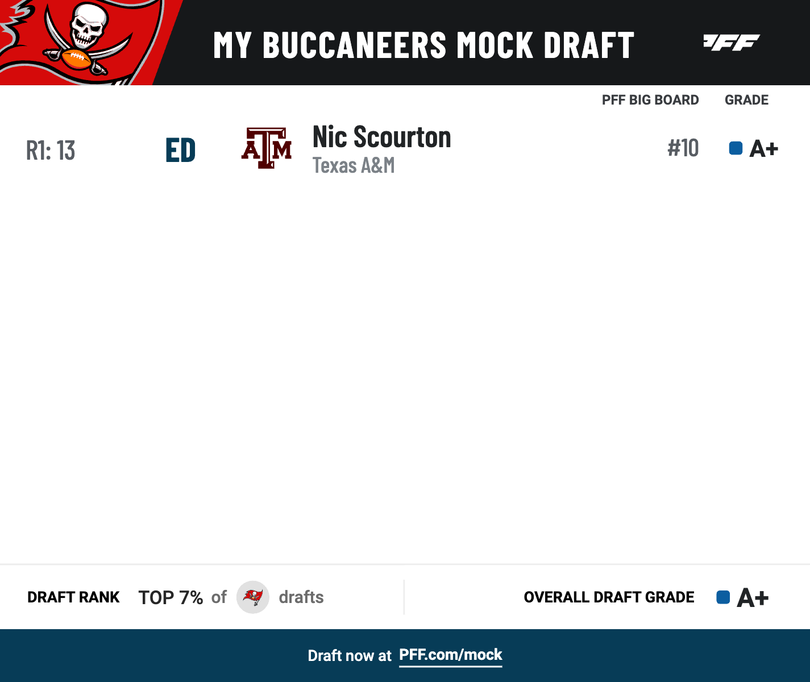Click the Grade column header
810x682 pixels.
(x=746, y=100)
